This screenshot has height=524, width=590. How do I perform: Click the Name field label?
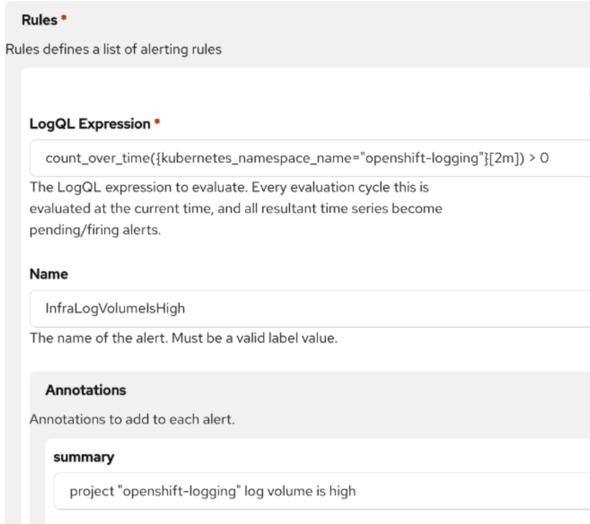point(49,274)
